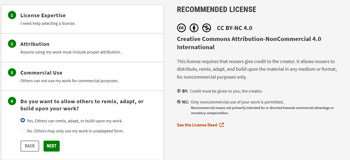
Task: Click the Creative Commons CC logo icon
Action: pos(181,28)
